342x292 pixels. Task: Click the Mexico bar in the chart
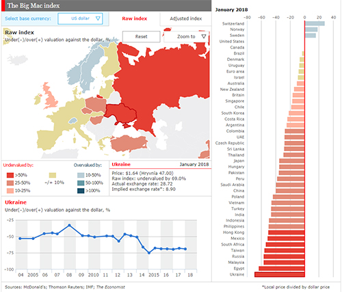(x=286, y=239)
